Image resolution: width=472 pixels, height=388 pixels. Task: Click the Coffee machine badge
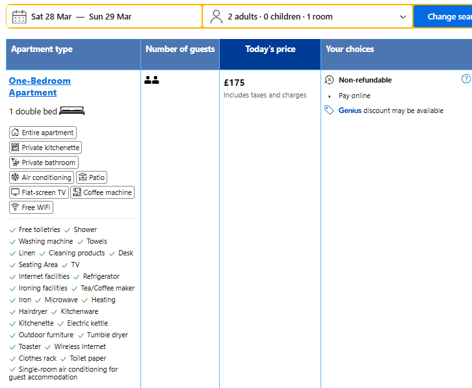coord(102,192)
